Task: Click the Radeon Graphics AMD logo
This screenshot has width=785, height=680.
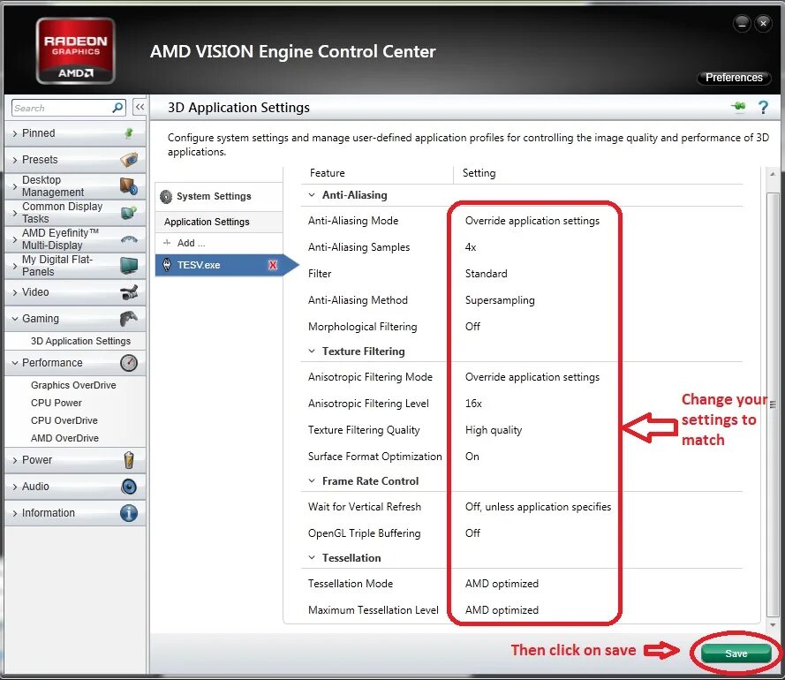Action: pos(76,51)
